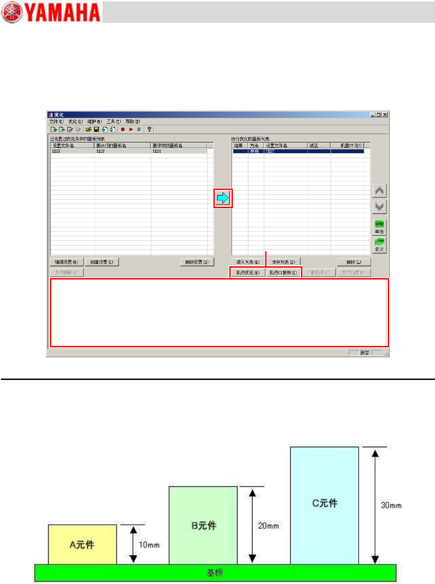Click the open folder toolbar icon
Viewport: 435px width, 584px height.
89,130
